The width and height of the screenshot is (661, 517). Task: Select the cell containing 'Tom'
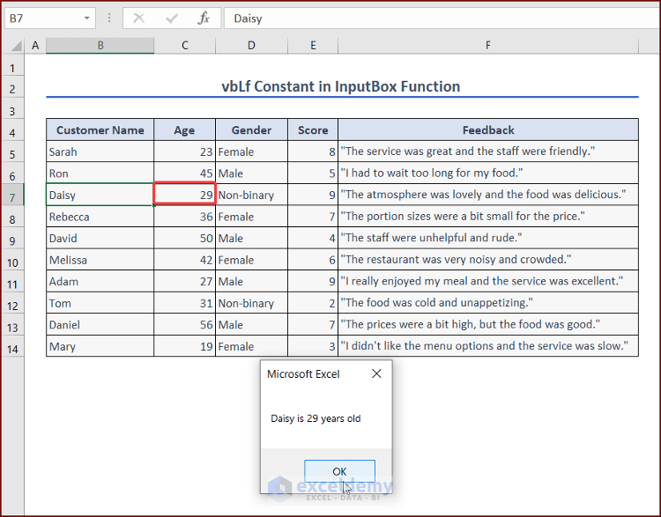[100, 303]
